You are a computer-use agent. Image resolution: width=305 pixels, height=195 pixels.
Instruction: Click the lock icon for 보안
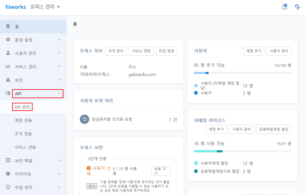8,80
